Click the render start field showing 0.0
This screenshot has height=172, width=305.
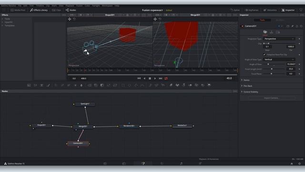point(74,78)
